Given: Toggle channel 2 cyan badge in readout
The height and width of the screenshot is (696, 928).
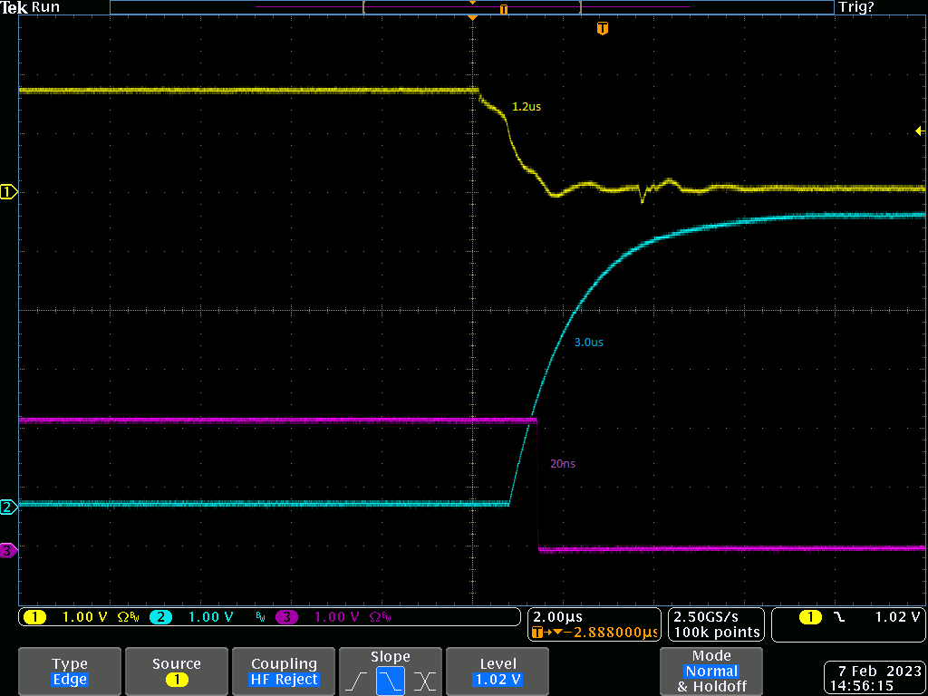Looking at the screenshot, I should [160, 617].
